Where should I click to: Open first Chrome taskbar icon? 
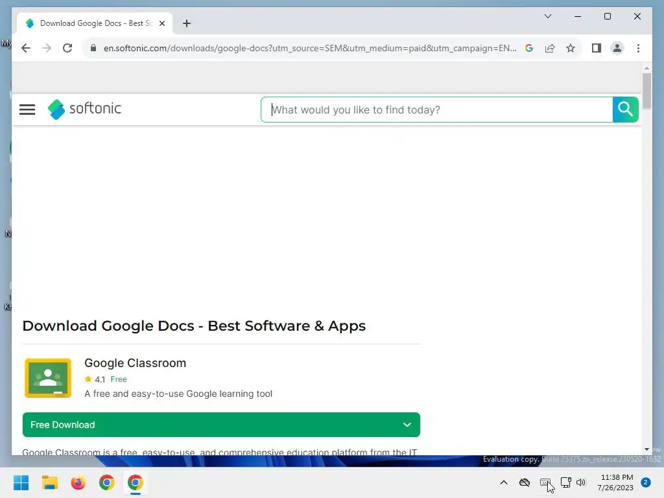coord(107,482)
